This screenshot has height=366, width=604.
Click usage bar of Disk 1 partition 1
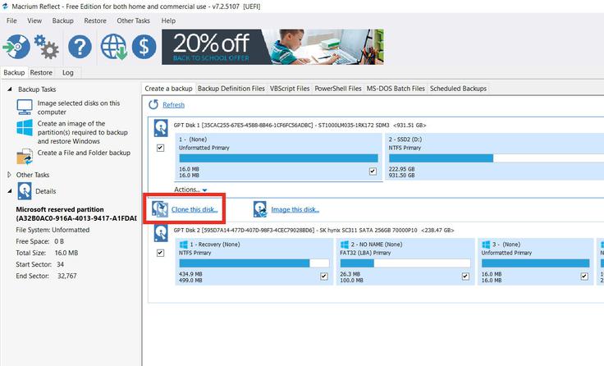[278, 158]
